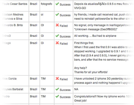Click green checkmark in Paulo Cesar Santos row
Image resolution: width=134 pixels, height=105 pixels.
(57, 4)
